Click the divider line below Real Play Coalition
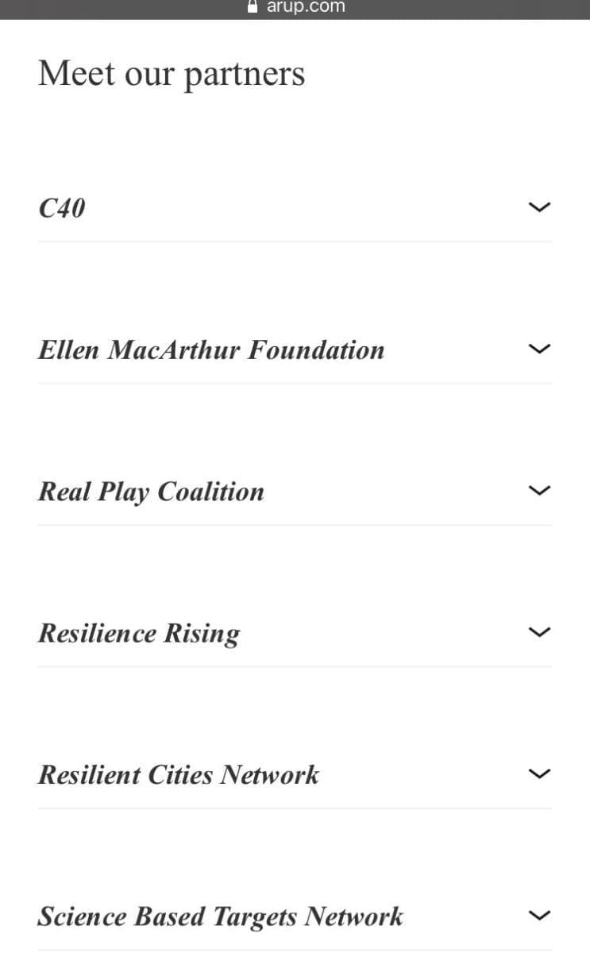Viewport: 590px width, 953px height. (295, 525)
